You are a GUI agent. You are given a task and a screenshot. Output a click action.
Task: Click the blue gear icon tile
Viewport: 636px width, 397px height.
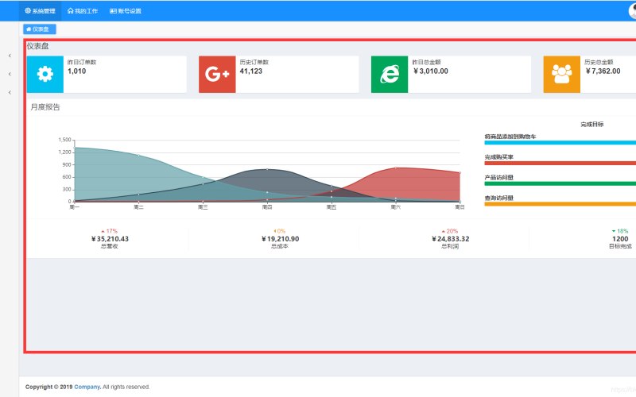(45, 74)
